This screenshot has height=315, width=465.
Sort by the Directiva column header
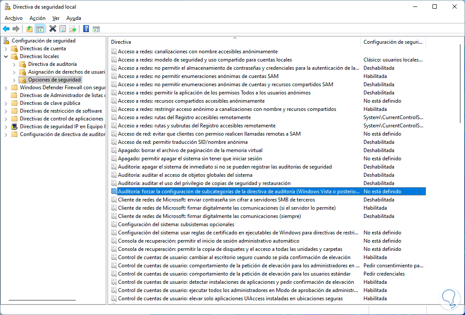tap(234, 42)
